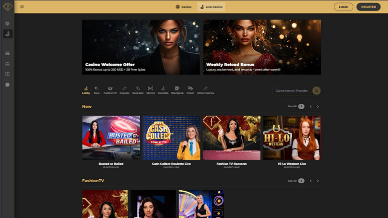Open Fashion TV Baccarat thumbnail in New

(x=232, y=138)
